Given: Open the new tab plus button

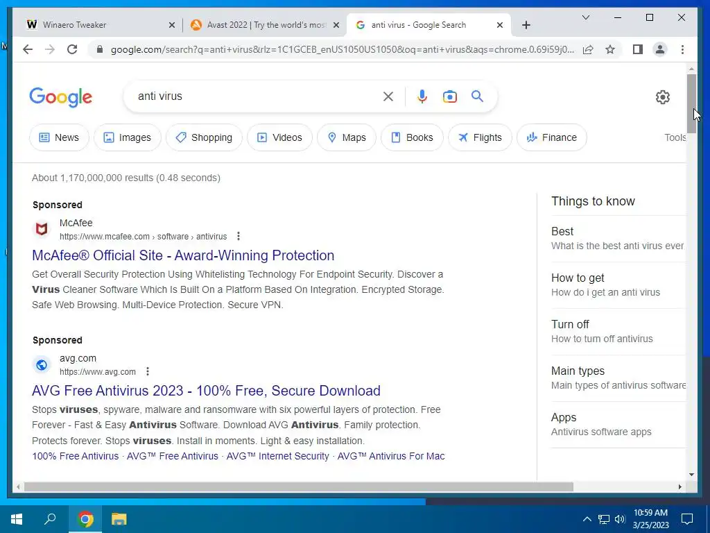Looking at the screenshot, I should (x=526, y=25).
